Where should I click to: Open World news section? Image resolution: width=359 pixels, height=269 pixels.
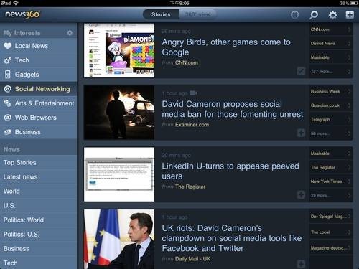coord(38,192)
